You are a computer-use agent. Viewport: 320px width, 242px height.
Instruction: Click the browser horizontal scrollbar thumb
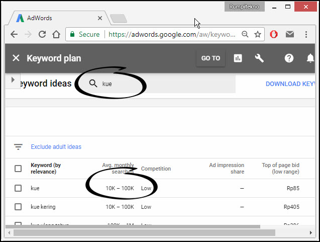coord(144,232)
